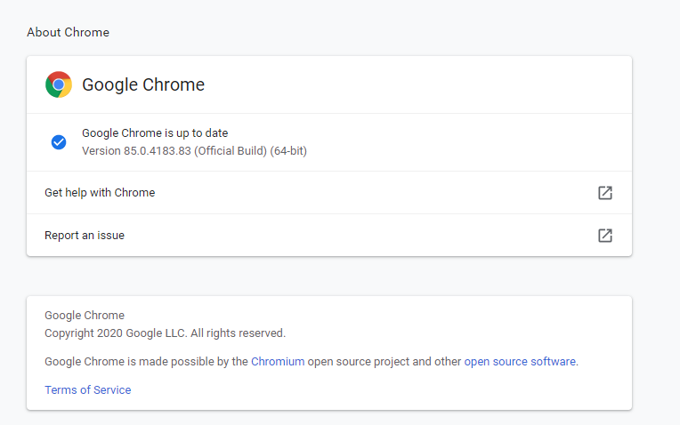Select Report an issue row
Viewport: 680px width, 425px height.
click(x=329, y=236)
